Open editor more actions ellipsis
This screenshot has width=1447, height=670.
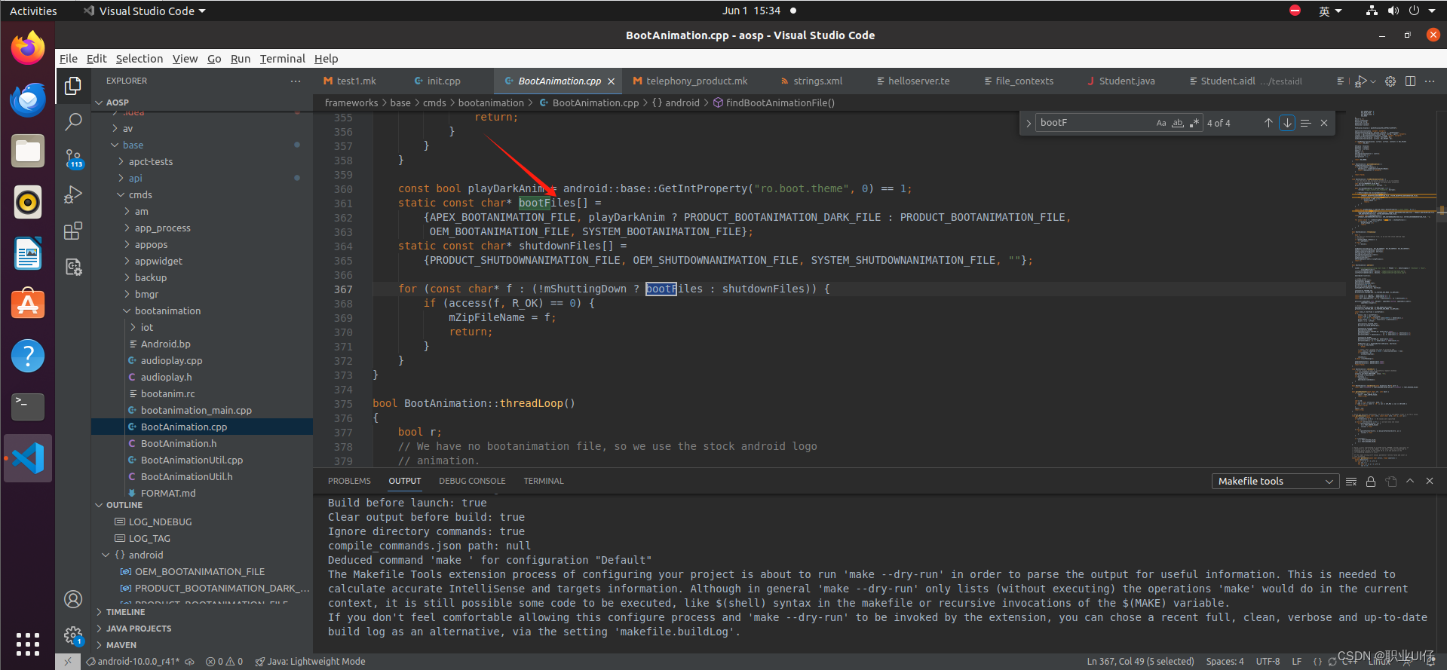pyautogui.click(x=1430, y=81)
